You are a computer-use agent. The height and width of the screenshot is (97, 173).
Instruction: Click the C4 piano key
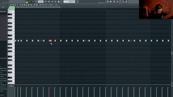pos(11,62)
